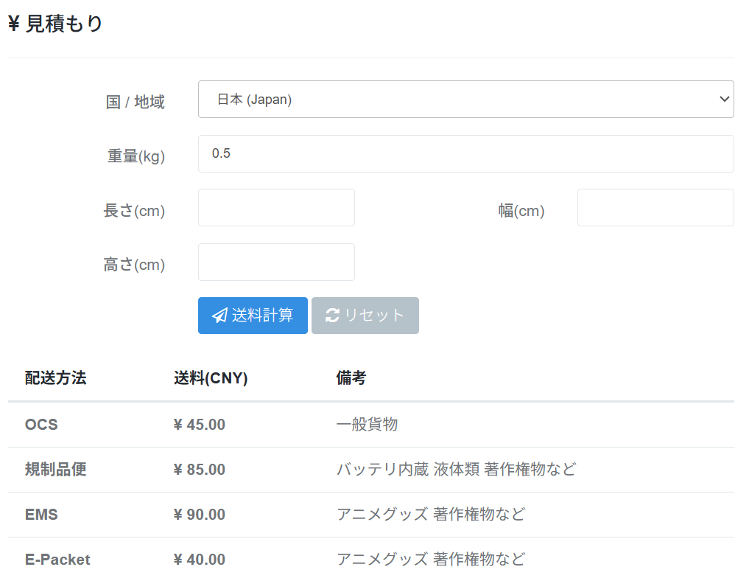Click the ¥ 45.00 OCS price

point(199,425)
